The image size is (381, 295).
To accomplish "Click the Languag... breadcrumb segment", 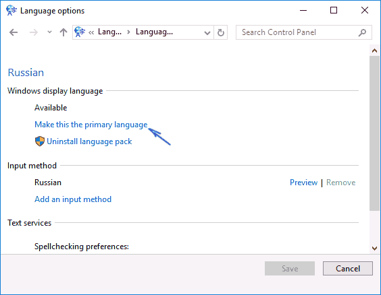I will [154, 32].
